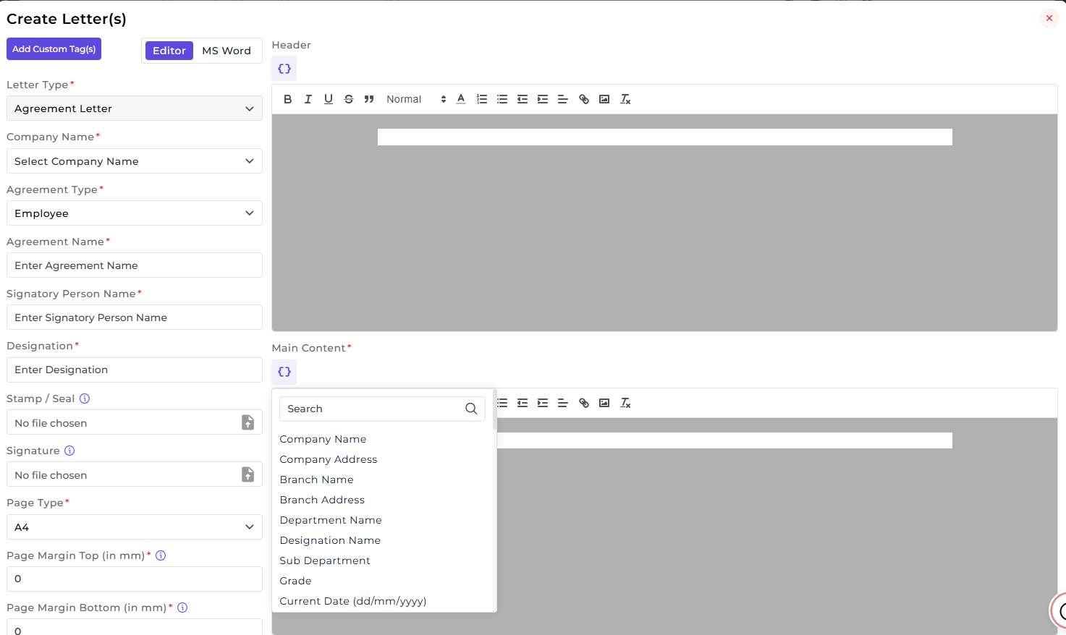1066x635 pixels.
Task: Toggle strikethrough in Header toolbar
Action: click(349, 99)
